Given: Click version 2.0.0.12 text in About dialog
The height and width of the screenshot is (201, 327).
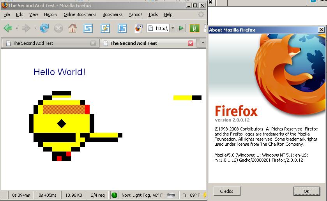Looking at the screenshot, I should coord(232,120).
